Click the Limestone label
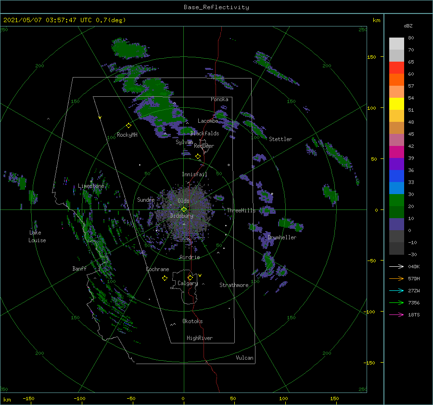This screenshot has height=405, width=433. [x=91, y=186]
